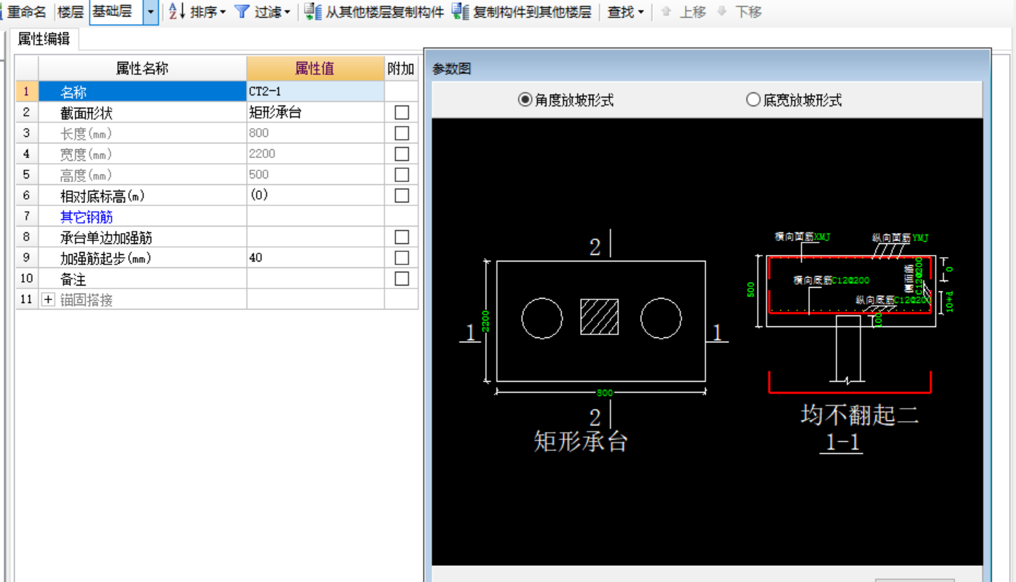The image size is (1016, 582).
Task: Tick the 宽度(mm) row checkbox
Action: click(x=402, y=154)
